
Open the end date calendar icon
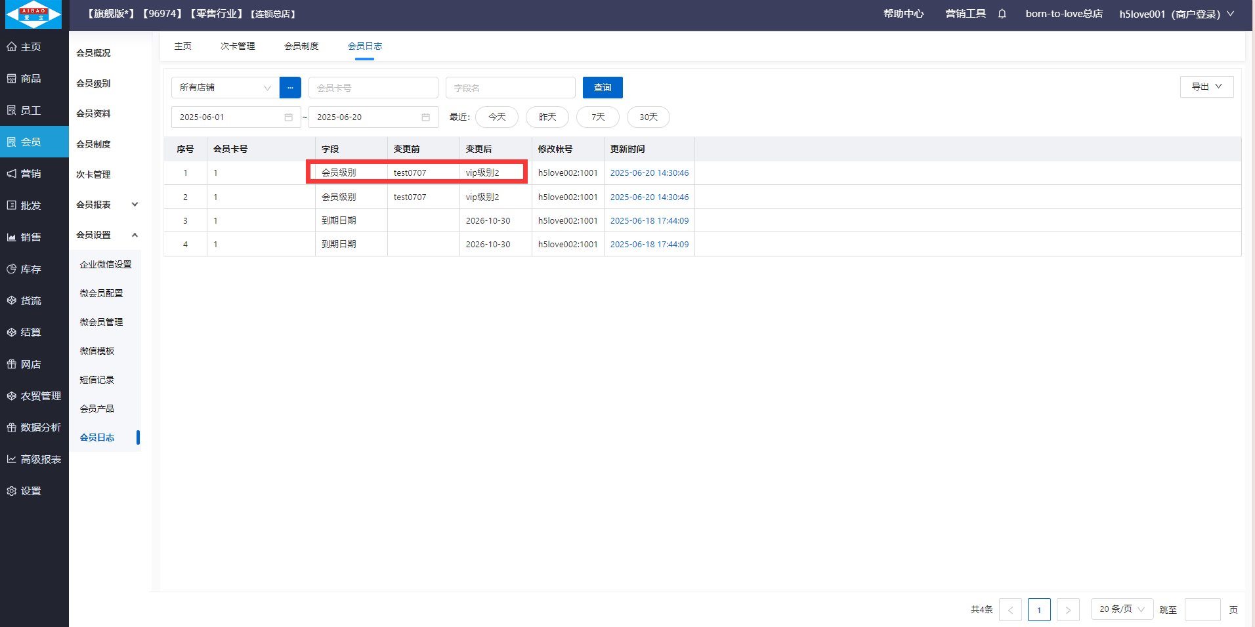click(x=425, y=117)
